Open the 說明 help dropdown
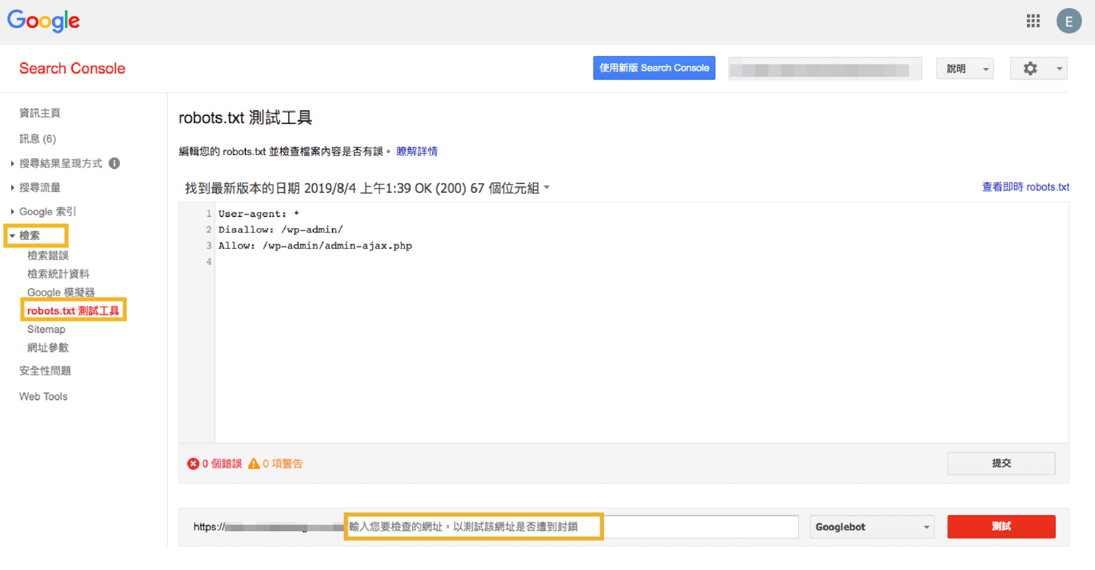1095x570 pixels. 964,68
